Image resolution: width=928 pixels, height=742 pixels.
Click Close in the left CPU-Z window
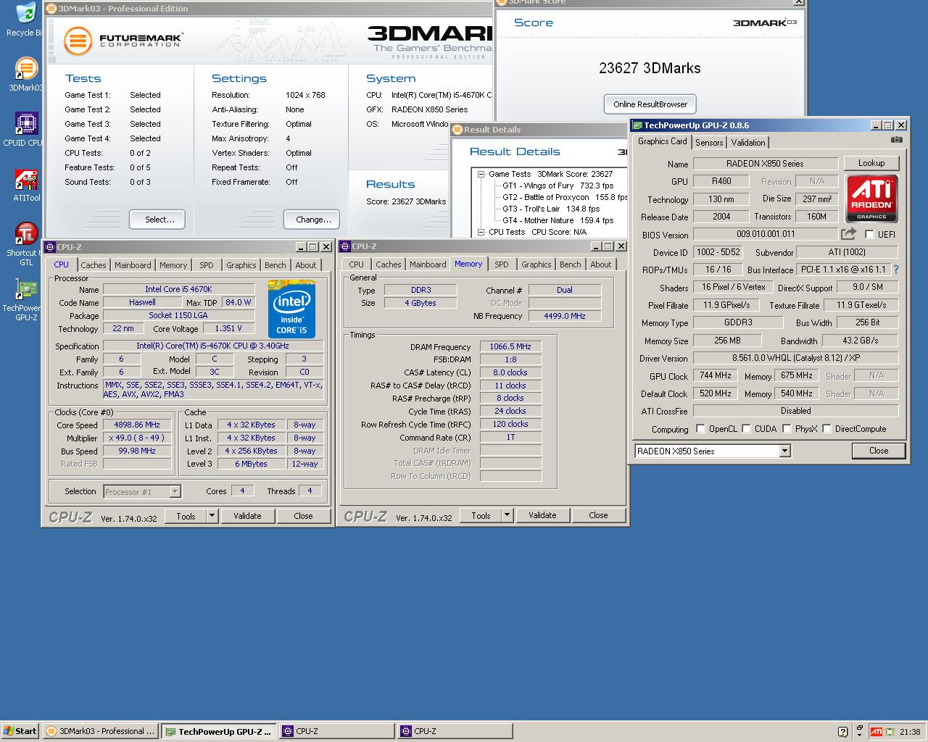[303, 516]
